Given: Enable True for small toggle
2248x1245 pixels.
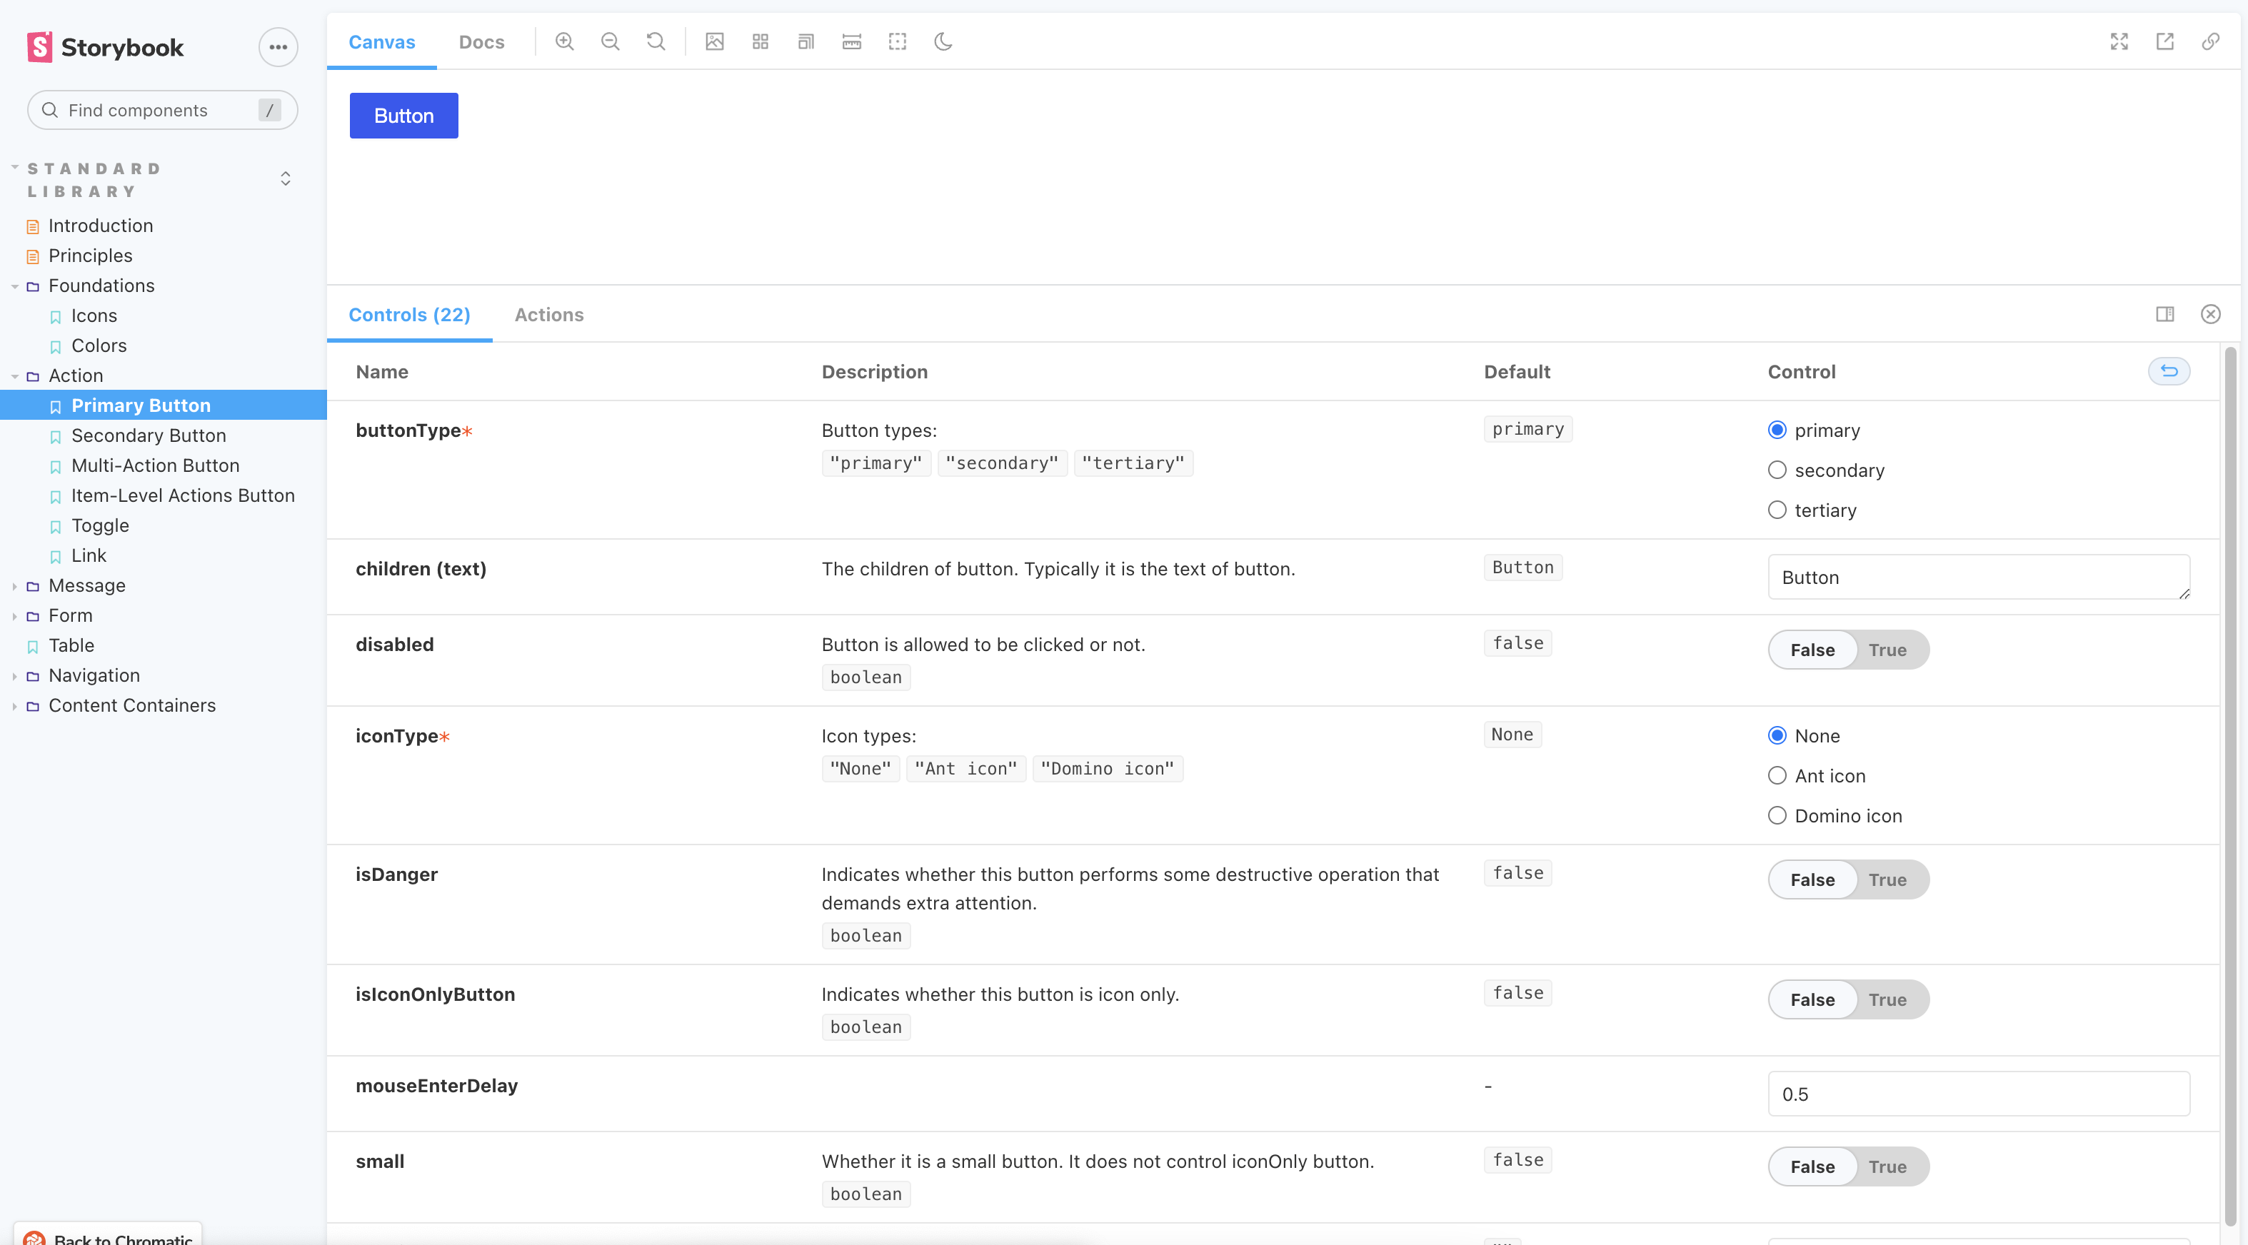Looking at the screenshot, I should pyautogui.click(x=1886, y=1166).
